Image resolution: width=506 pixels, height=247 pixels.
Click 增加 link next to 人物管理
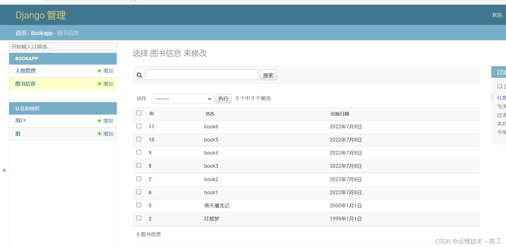click(x=108, y=71)
